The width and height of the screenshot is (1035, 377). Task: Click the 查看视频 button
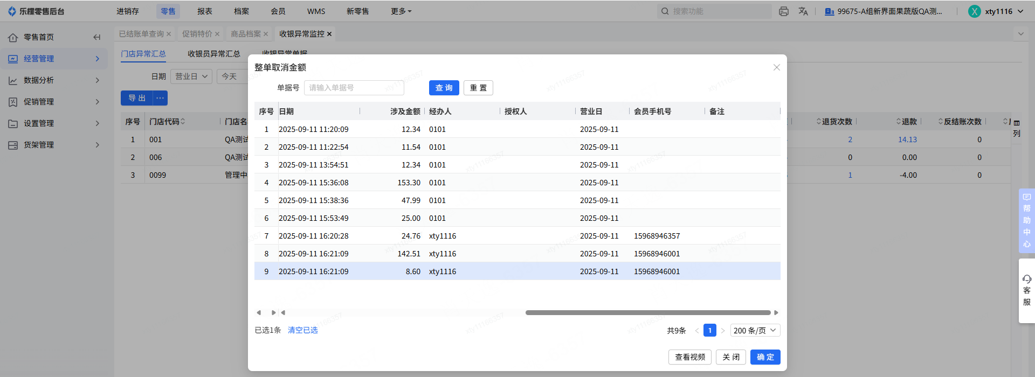[690, 357]
